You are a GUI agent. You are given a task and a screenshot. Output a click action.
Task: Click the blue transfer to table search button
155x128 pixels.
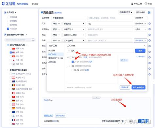138,87
